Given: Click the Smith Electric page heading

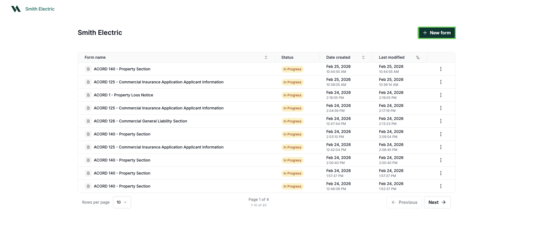Looking at the screenshot, I should click(x=100, y=33).
